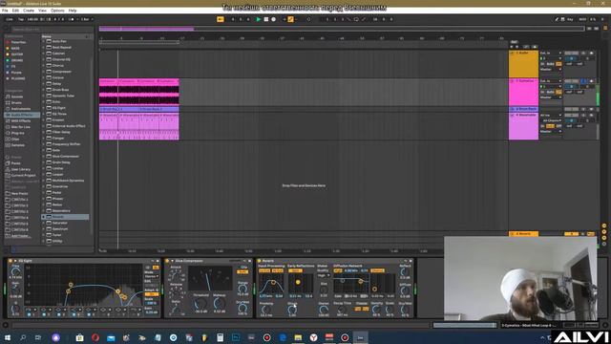
Task: Expand the Utility device folder
Action: coord(44,241)
